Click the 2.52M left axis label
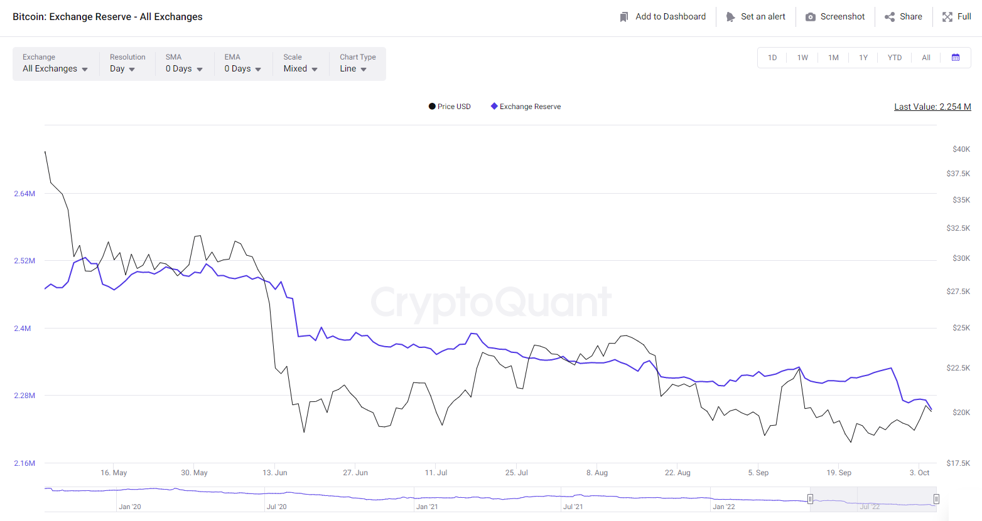Image resolution: width=982 pixels, height=521 pixels. (24, 261)
